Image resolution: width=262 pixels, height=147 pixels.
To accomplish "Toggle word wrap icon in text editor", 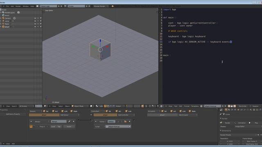I will point(232,106).
